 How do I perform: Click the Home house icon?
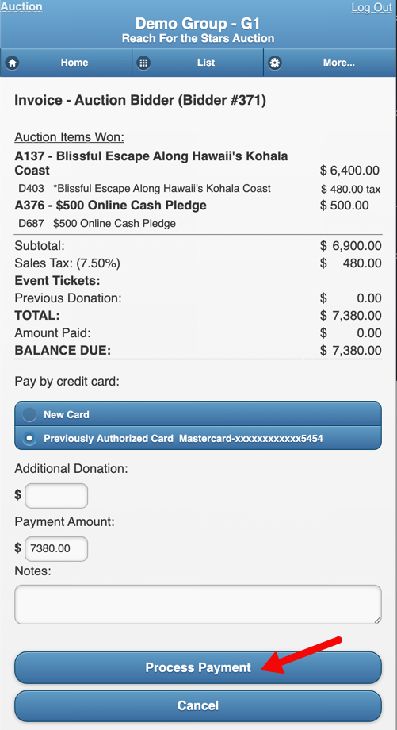pos(12,63)
